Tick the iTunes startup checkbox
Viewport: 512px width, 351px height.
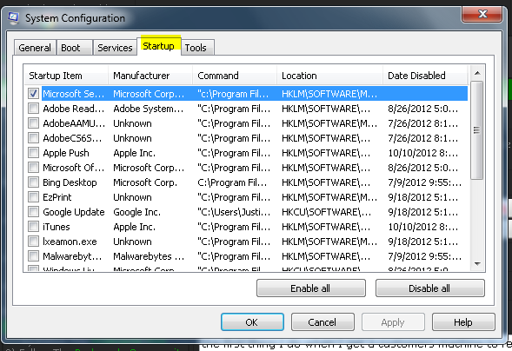coord(33,227)
